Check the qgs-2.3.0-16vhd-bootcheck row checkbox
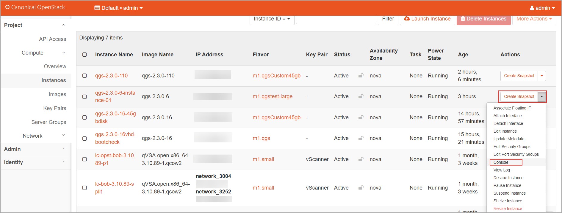562x213 pixels. point(84,139)
